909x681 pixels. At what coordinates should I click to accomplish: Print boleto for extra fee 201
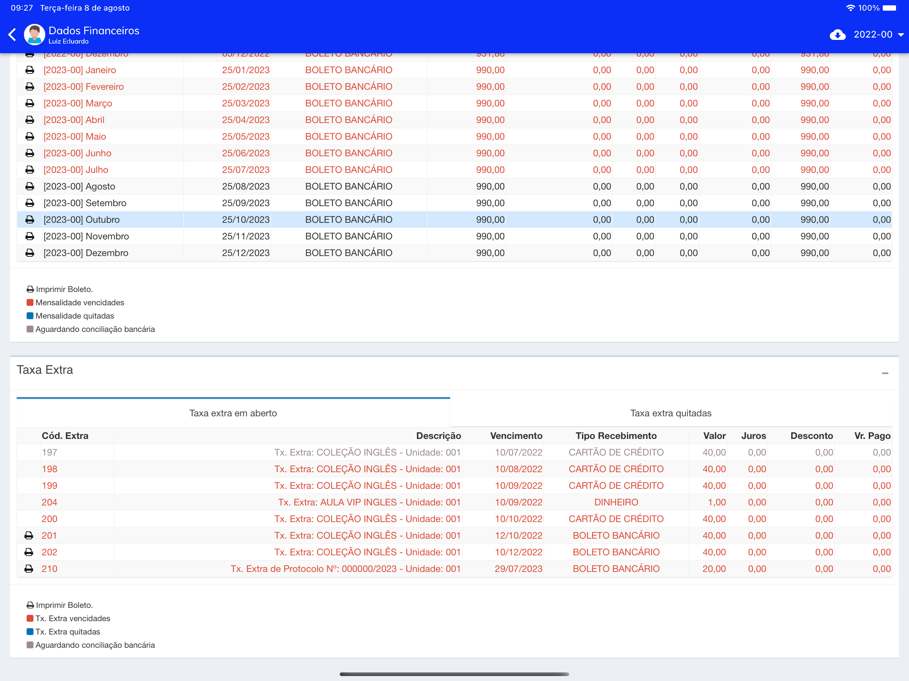click(x=29, y=536)
